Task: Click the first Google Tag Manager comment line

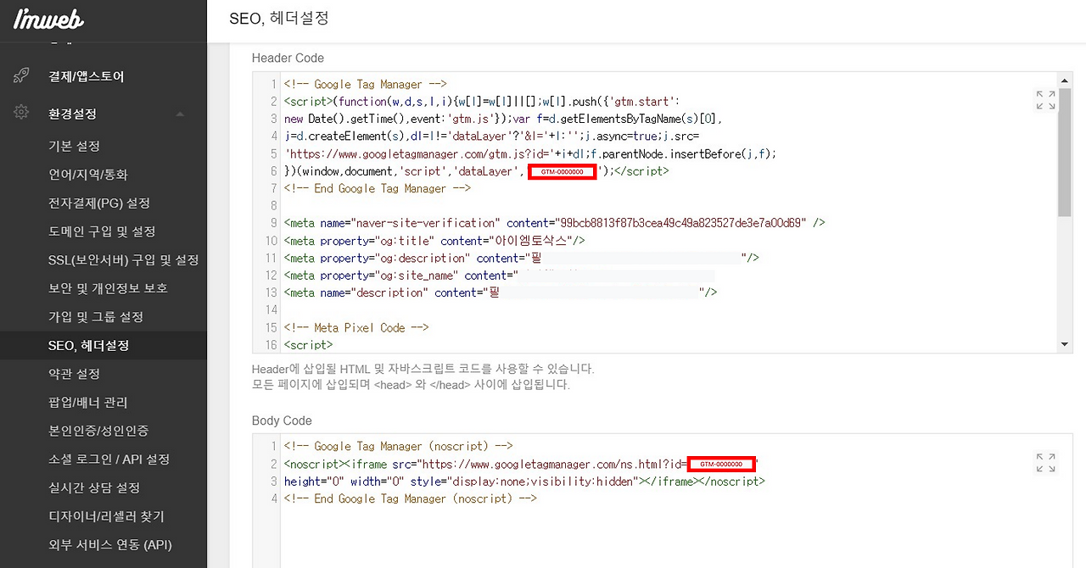Action: [366, 84]
